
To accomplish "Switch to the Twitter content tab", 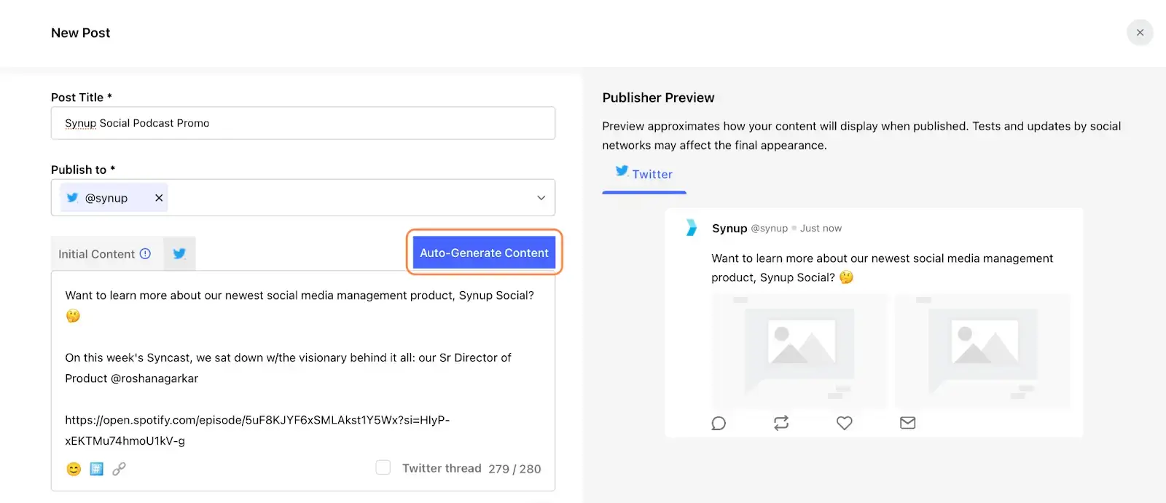I will pyautogui.click(x=179, y=254).
